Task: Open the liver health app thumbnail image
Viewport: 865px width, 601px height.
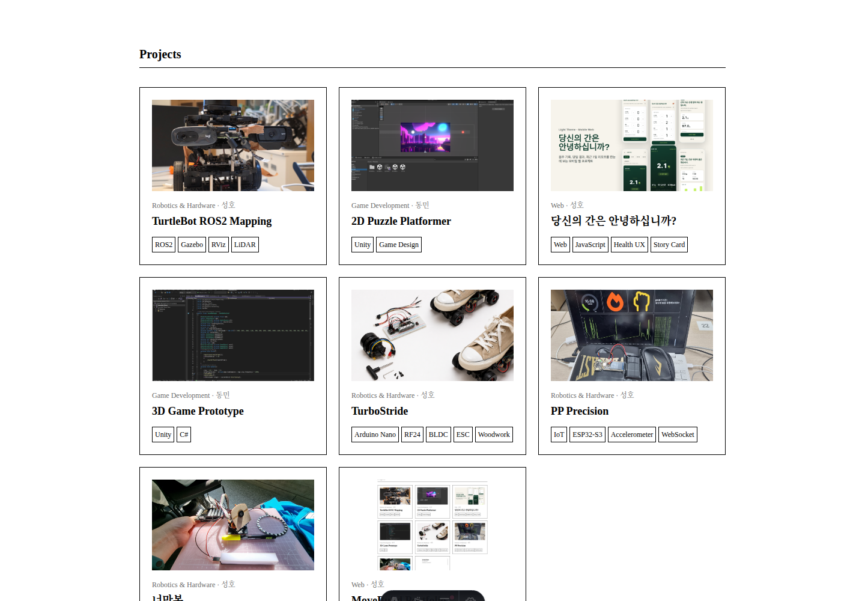Action: 632,145
